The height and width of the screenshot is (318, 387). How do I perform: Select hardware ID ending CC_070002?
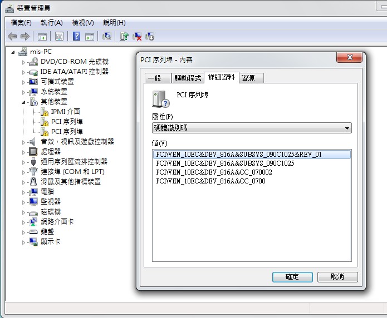(x=214, y=172)
